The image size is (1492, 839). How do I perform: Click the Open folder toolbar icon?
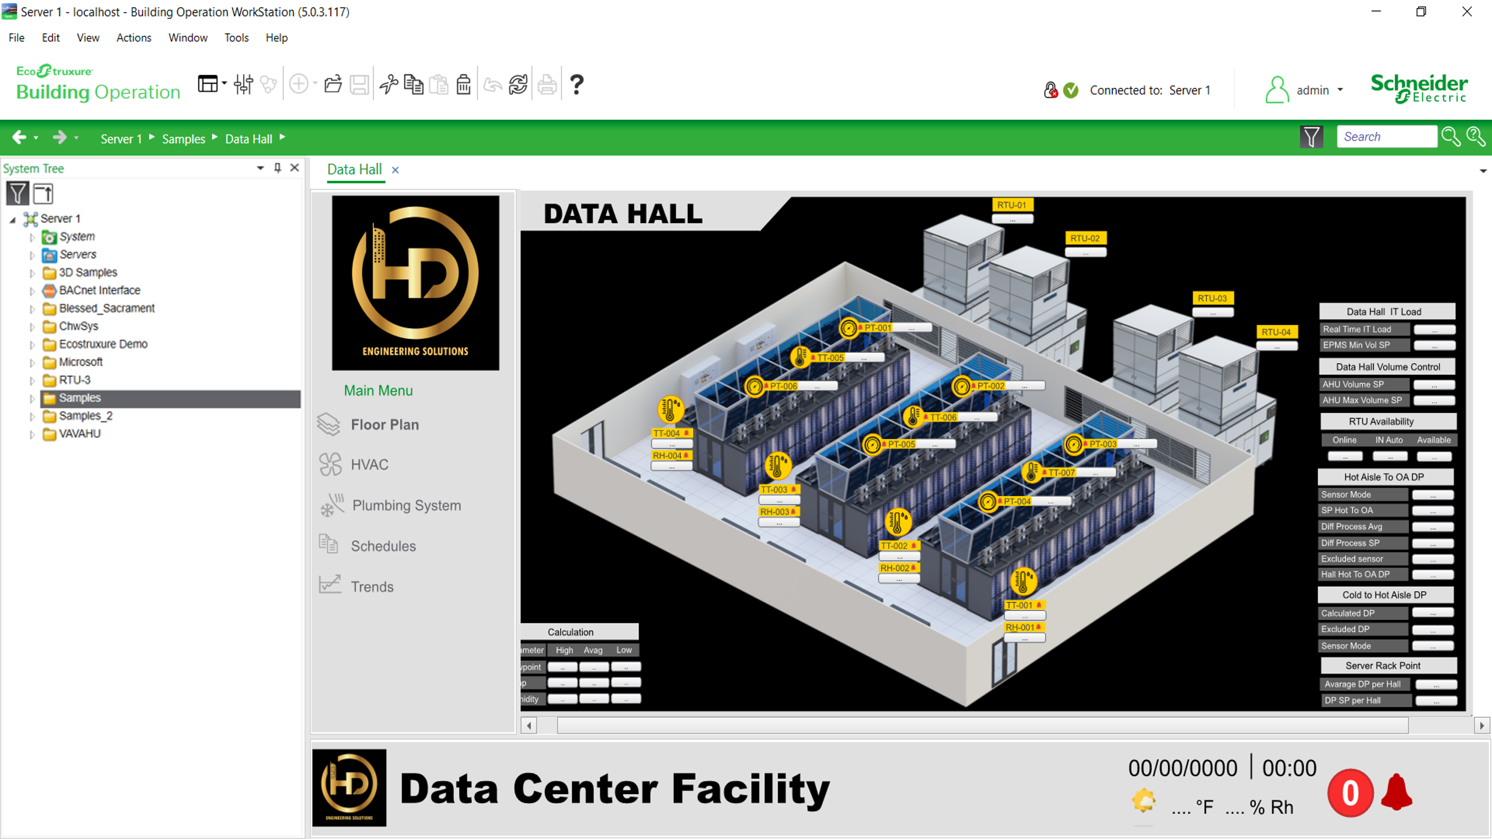coord(333,85)
